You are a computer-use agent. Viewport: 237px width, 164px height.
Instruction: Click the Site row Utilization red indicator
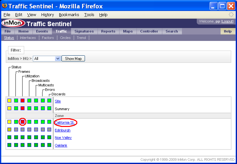click(x=23, y=101)
